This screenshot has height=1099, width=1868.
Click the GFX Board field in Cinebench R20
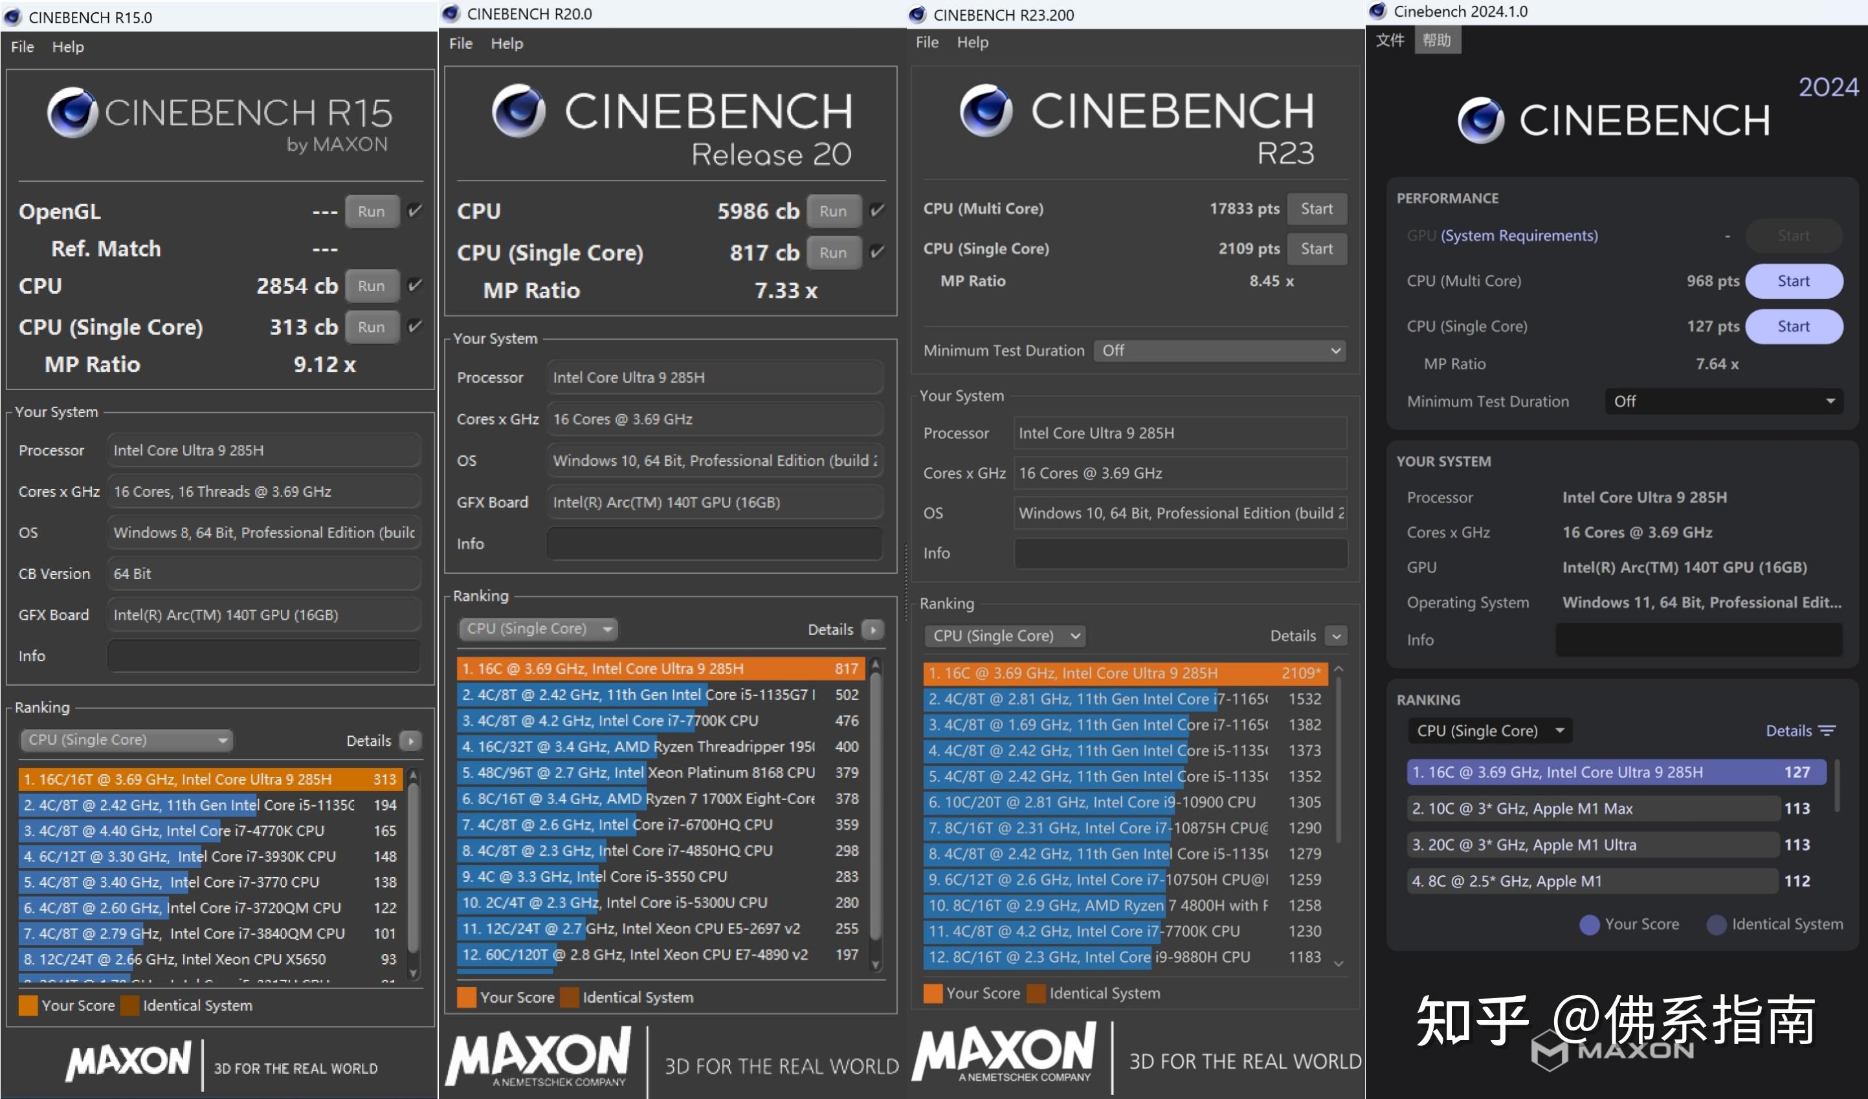(715, 502)
